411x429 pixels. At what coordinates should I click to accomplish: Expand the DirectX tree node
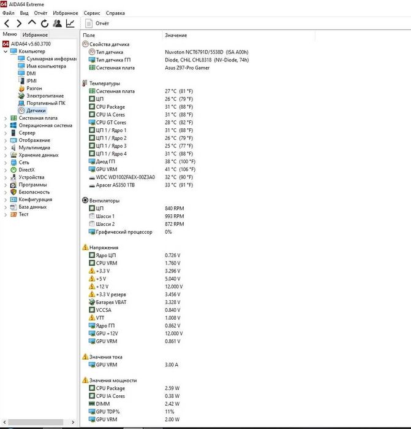[x=5, y=170]
